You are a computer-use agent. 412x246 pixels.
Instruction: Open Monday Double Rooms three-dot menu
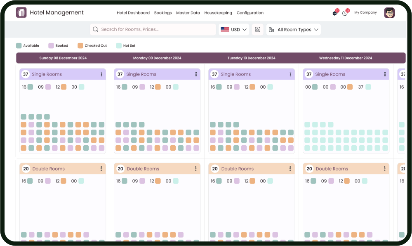[x=196, y=169]
